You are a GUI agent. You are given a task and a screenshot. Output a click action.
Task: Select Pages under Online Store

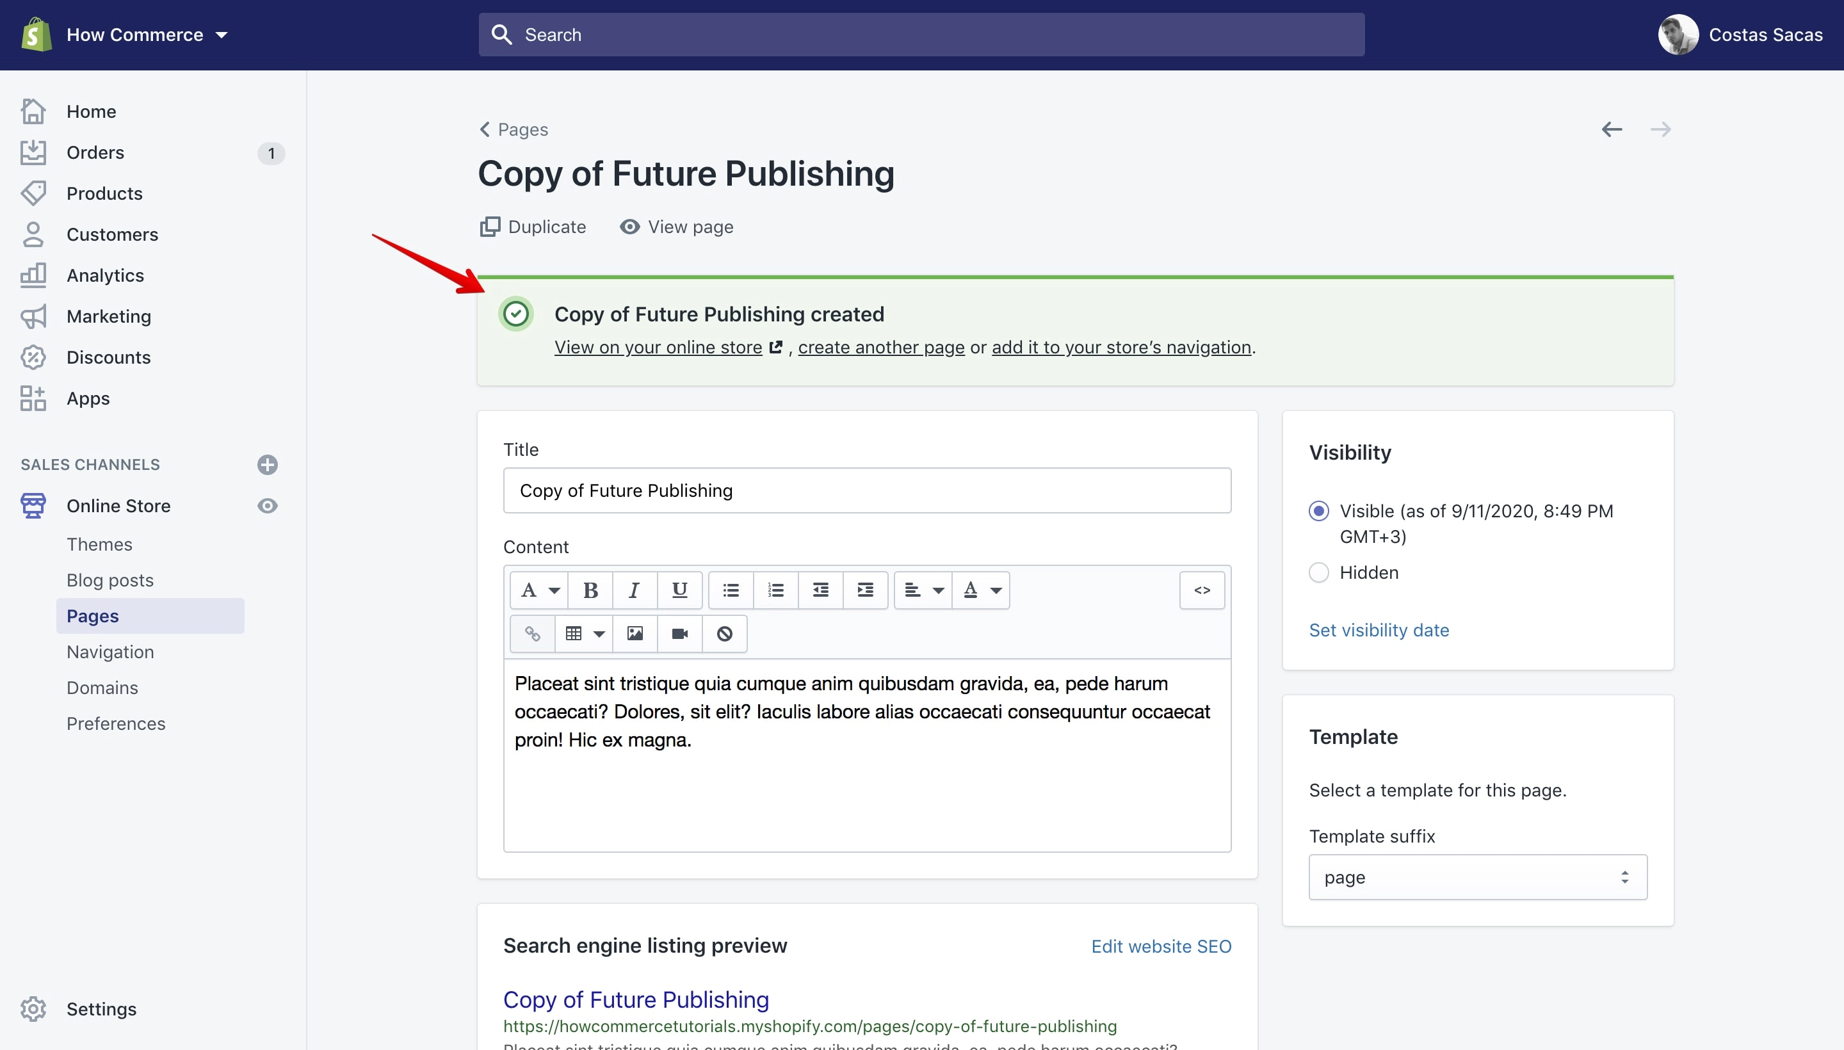coord(150,616)
